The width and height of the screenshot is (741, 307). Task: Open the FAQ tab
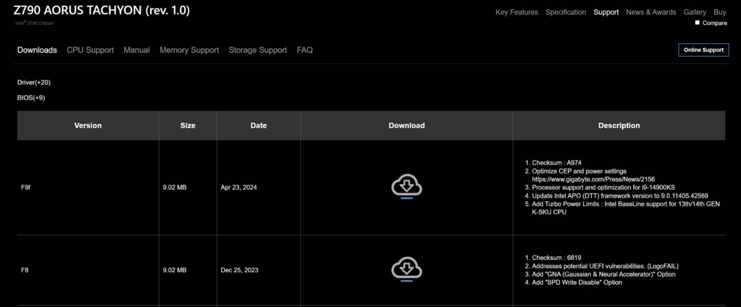point(305,50)
